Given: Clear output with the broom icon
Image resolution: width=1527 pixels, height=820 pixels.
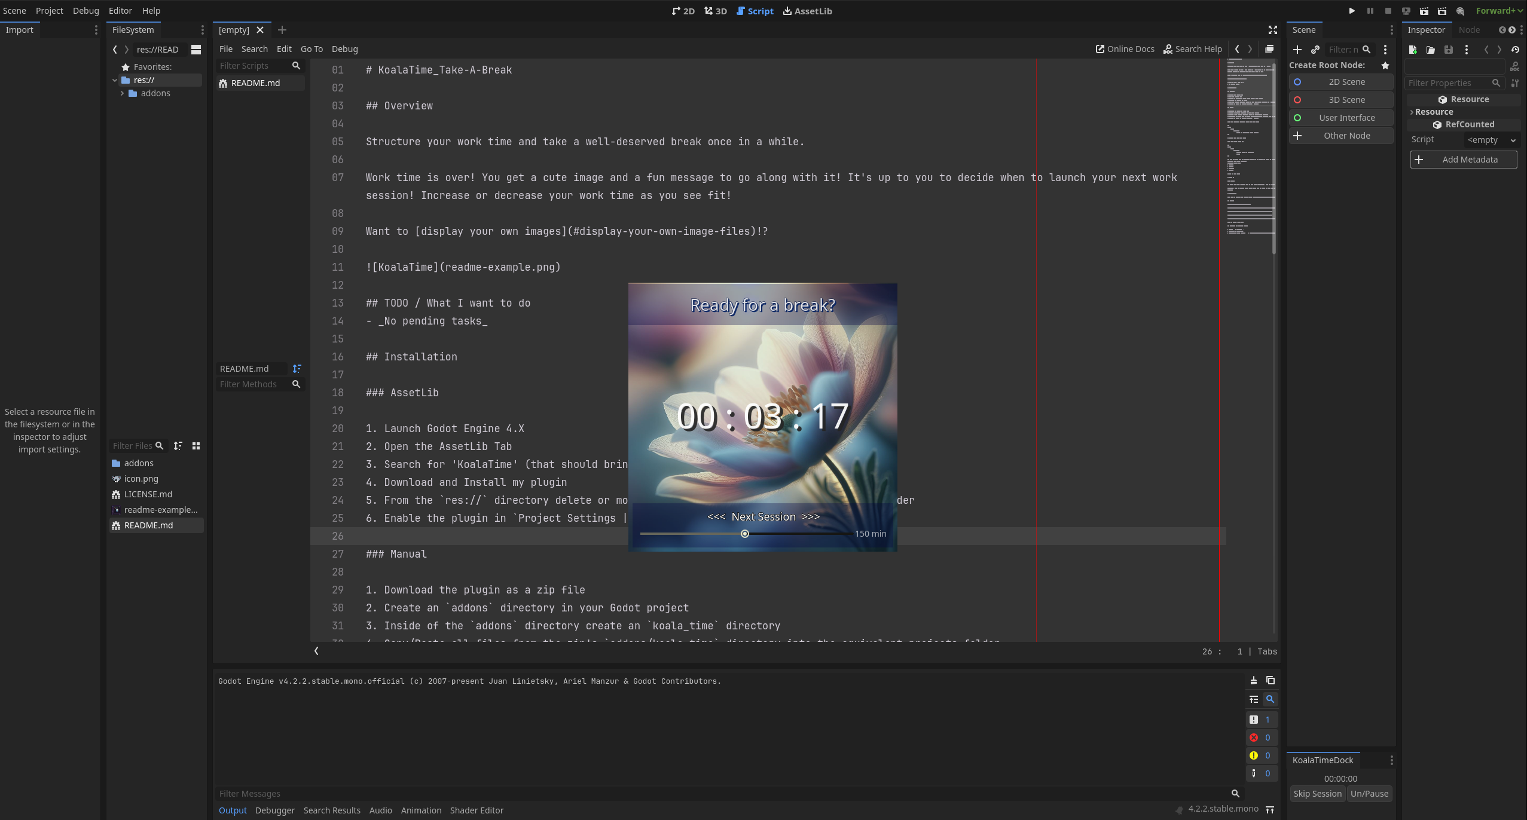Looking at the screenshot, I should click(x=1254, y=680).
